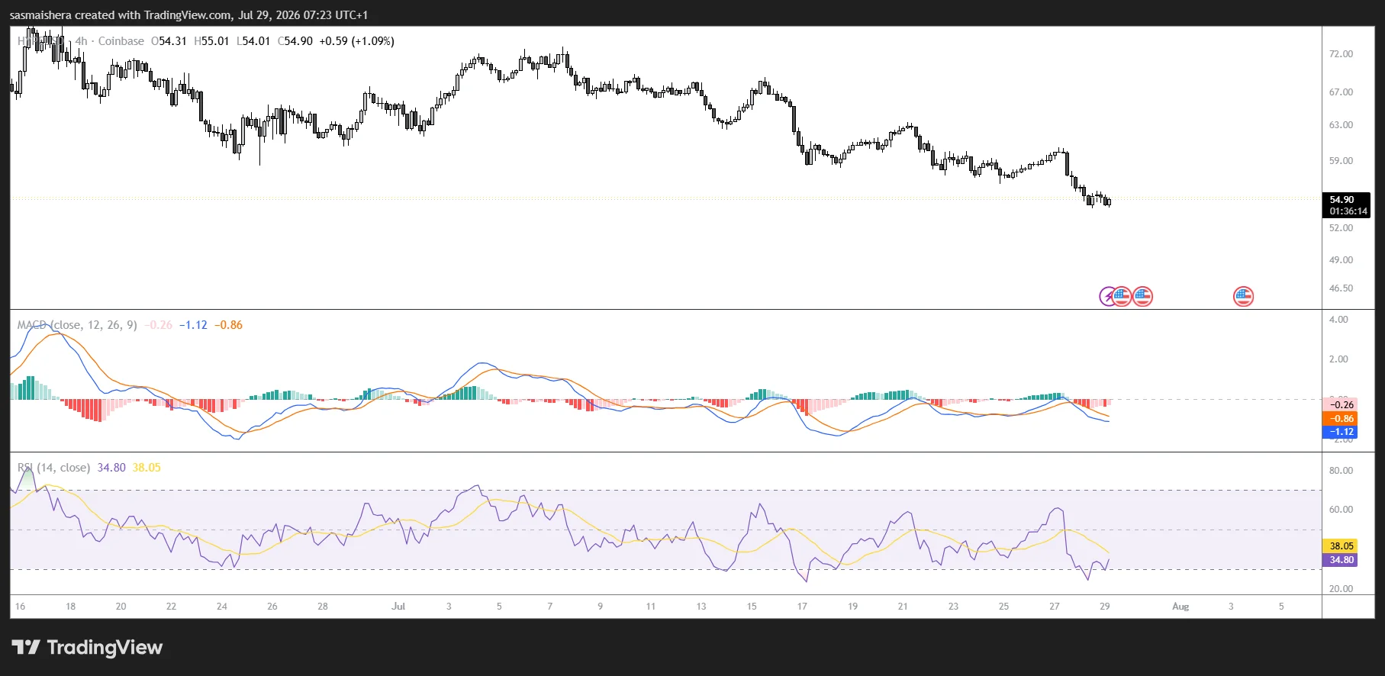Screen dimensions: 1385x676
Task: Click the header text 'sasmaishera created with TradingView.com'
Action: click(x=121, y=15)
